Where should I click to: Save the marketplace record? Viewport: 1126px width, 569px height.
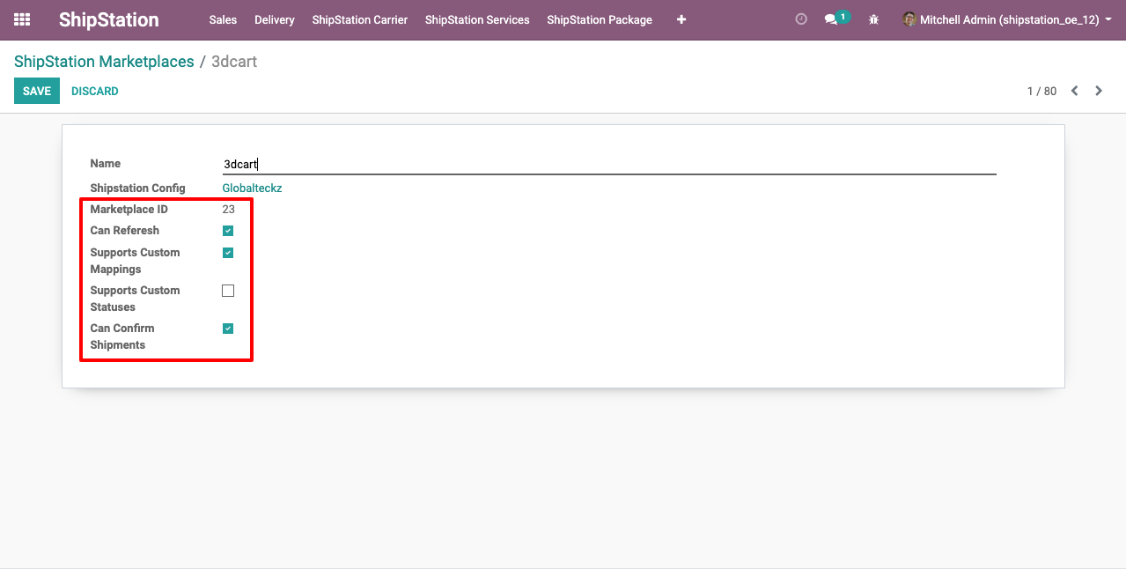click(37, 91)
